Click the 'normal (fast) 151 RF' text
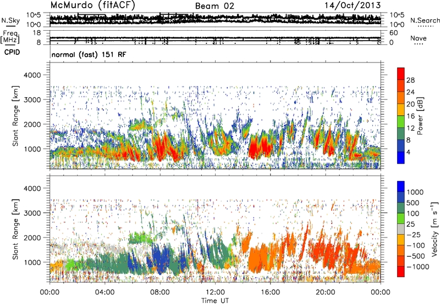 (x=89, y=54)
